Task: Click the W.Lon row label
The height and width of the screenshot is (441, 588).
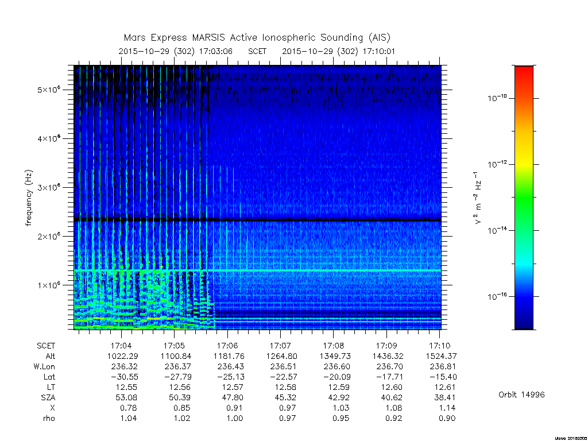Action: pos(44,366)
